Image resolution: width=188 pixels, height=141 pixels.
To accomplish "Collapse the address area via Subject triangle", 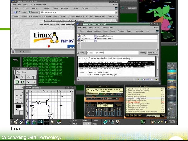I will 78,53.
